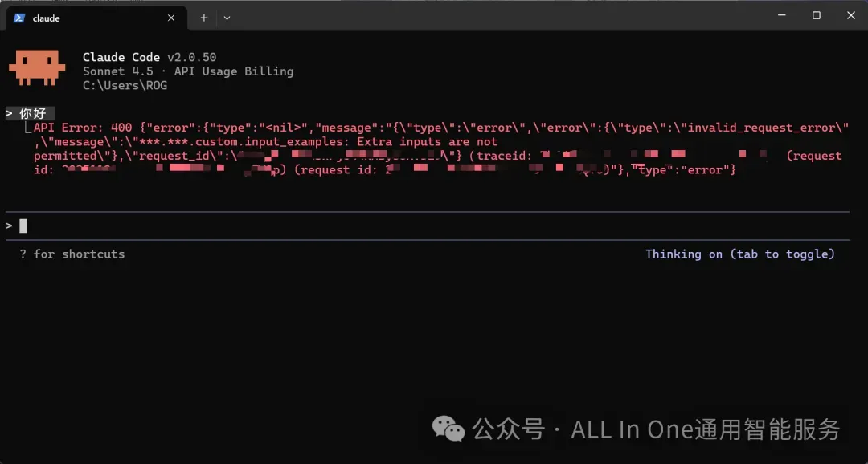Click the Claude Code pixel mascot logo
868x464 pixels.
point(37,67)
